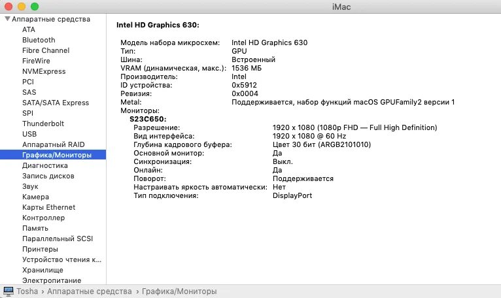Click Графика/Мониторы in path bar

[179, 291]
